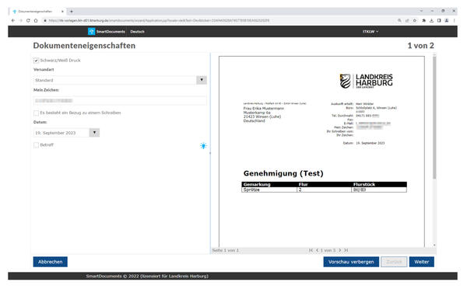Open browser extensions puzzle icon

[424, 20]
